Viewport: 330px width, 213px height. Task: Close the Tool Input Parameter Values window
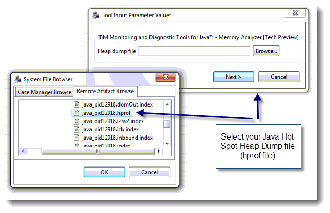295,13
